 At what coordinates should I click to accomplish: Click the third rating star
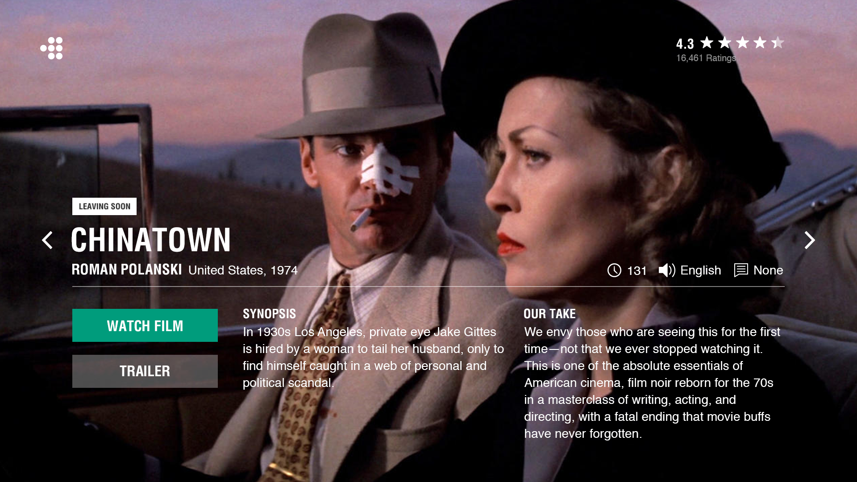tap(742, 43)
